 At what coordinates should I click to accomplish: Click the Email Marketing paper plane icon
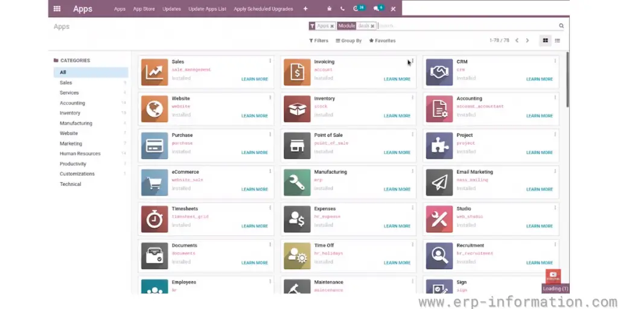coord(439,182)
